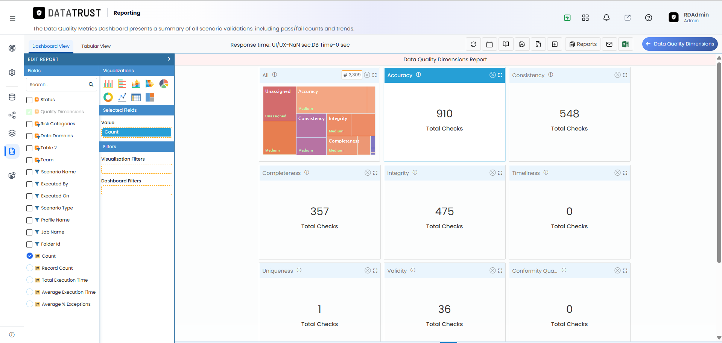Screen dimensions: 722x343
Task: Check the Risk Categories checkbox
Action: point(29,124)
